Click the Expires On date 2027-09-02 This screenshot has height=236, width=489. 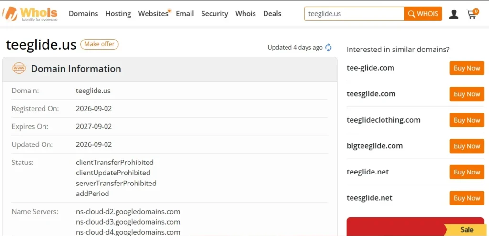click(94, 126)
